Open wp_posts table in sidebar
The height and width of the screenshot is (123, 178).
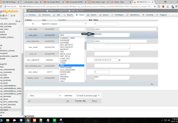pyautogui.click(x=4, y=83)
